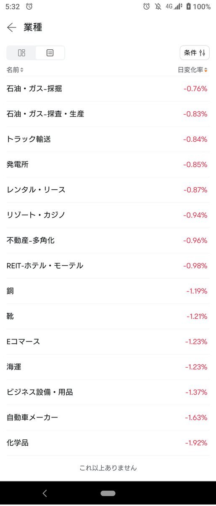Tap the back arrow next to 業種
The width and height of the screenshot is (216, 506).
click(x=12, y=28)
